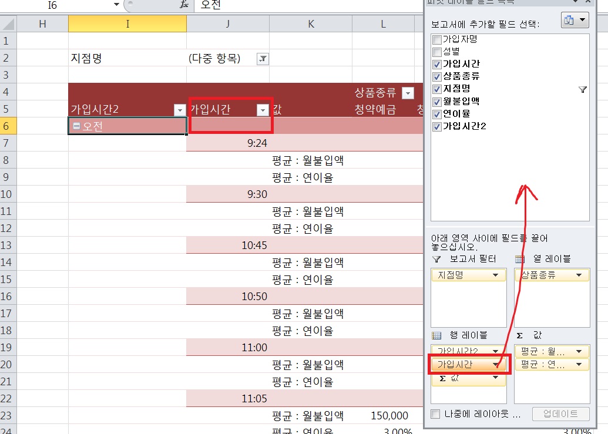Open 가입시간 field menu in row labels area
Image resolution: width=608 pixels, height=434 pixels.
point(496,365)
